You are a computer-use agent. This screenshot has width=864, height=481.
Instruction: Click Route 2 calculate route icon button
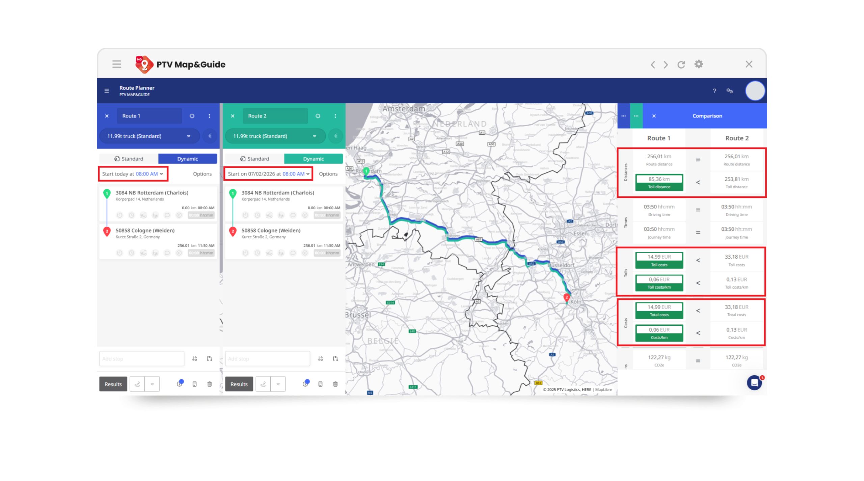tap(263, 384)
